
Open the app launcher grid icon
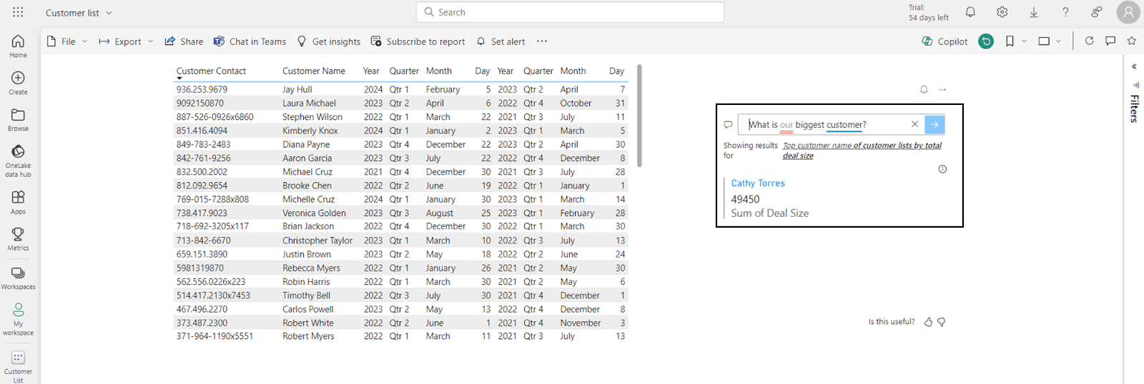point(18,12)
